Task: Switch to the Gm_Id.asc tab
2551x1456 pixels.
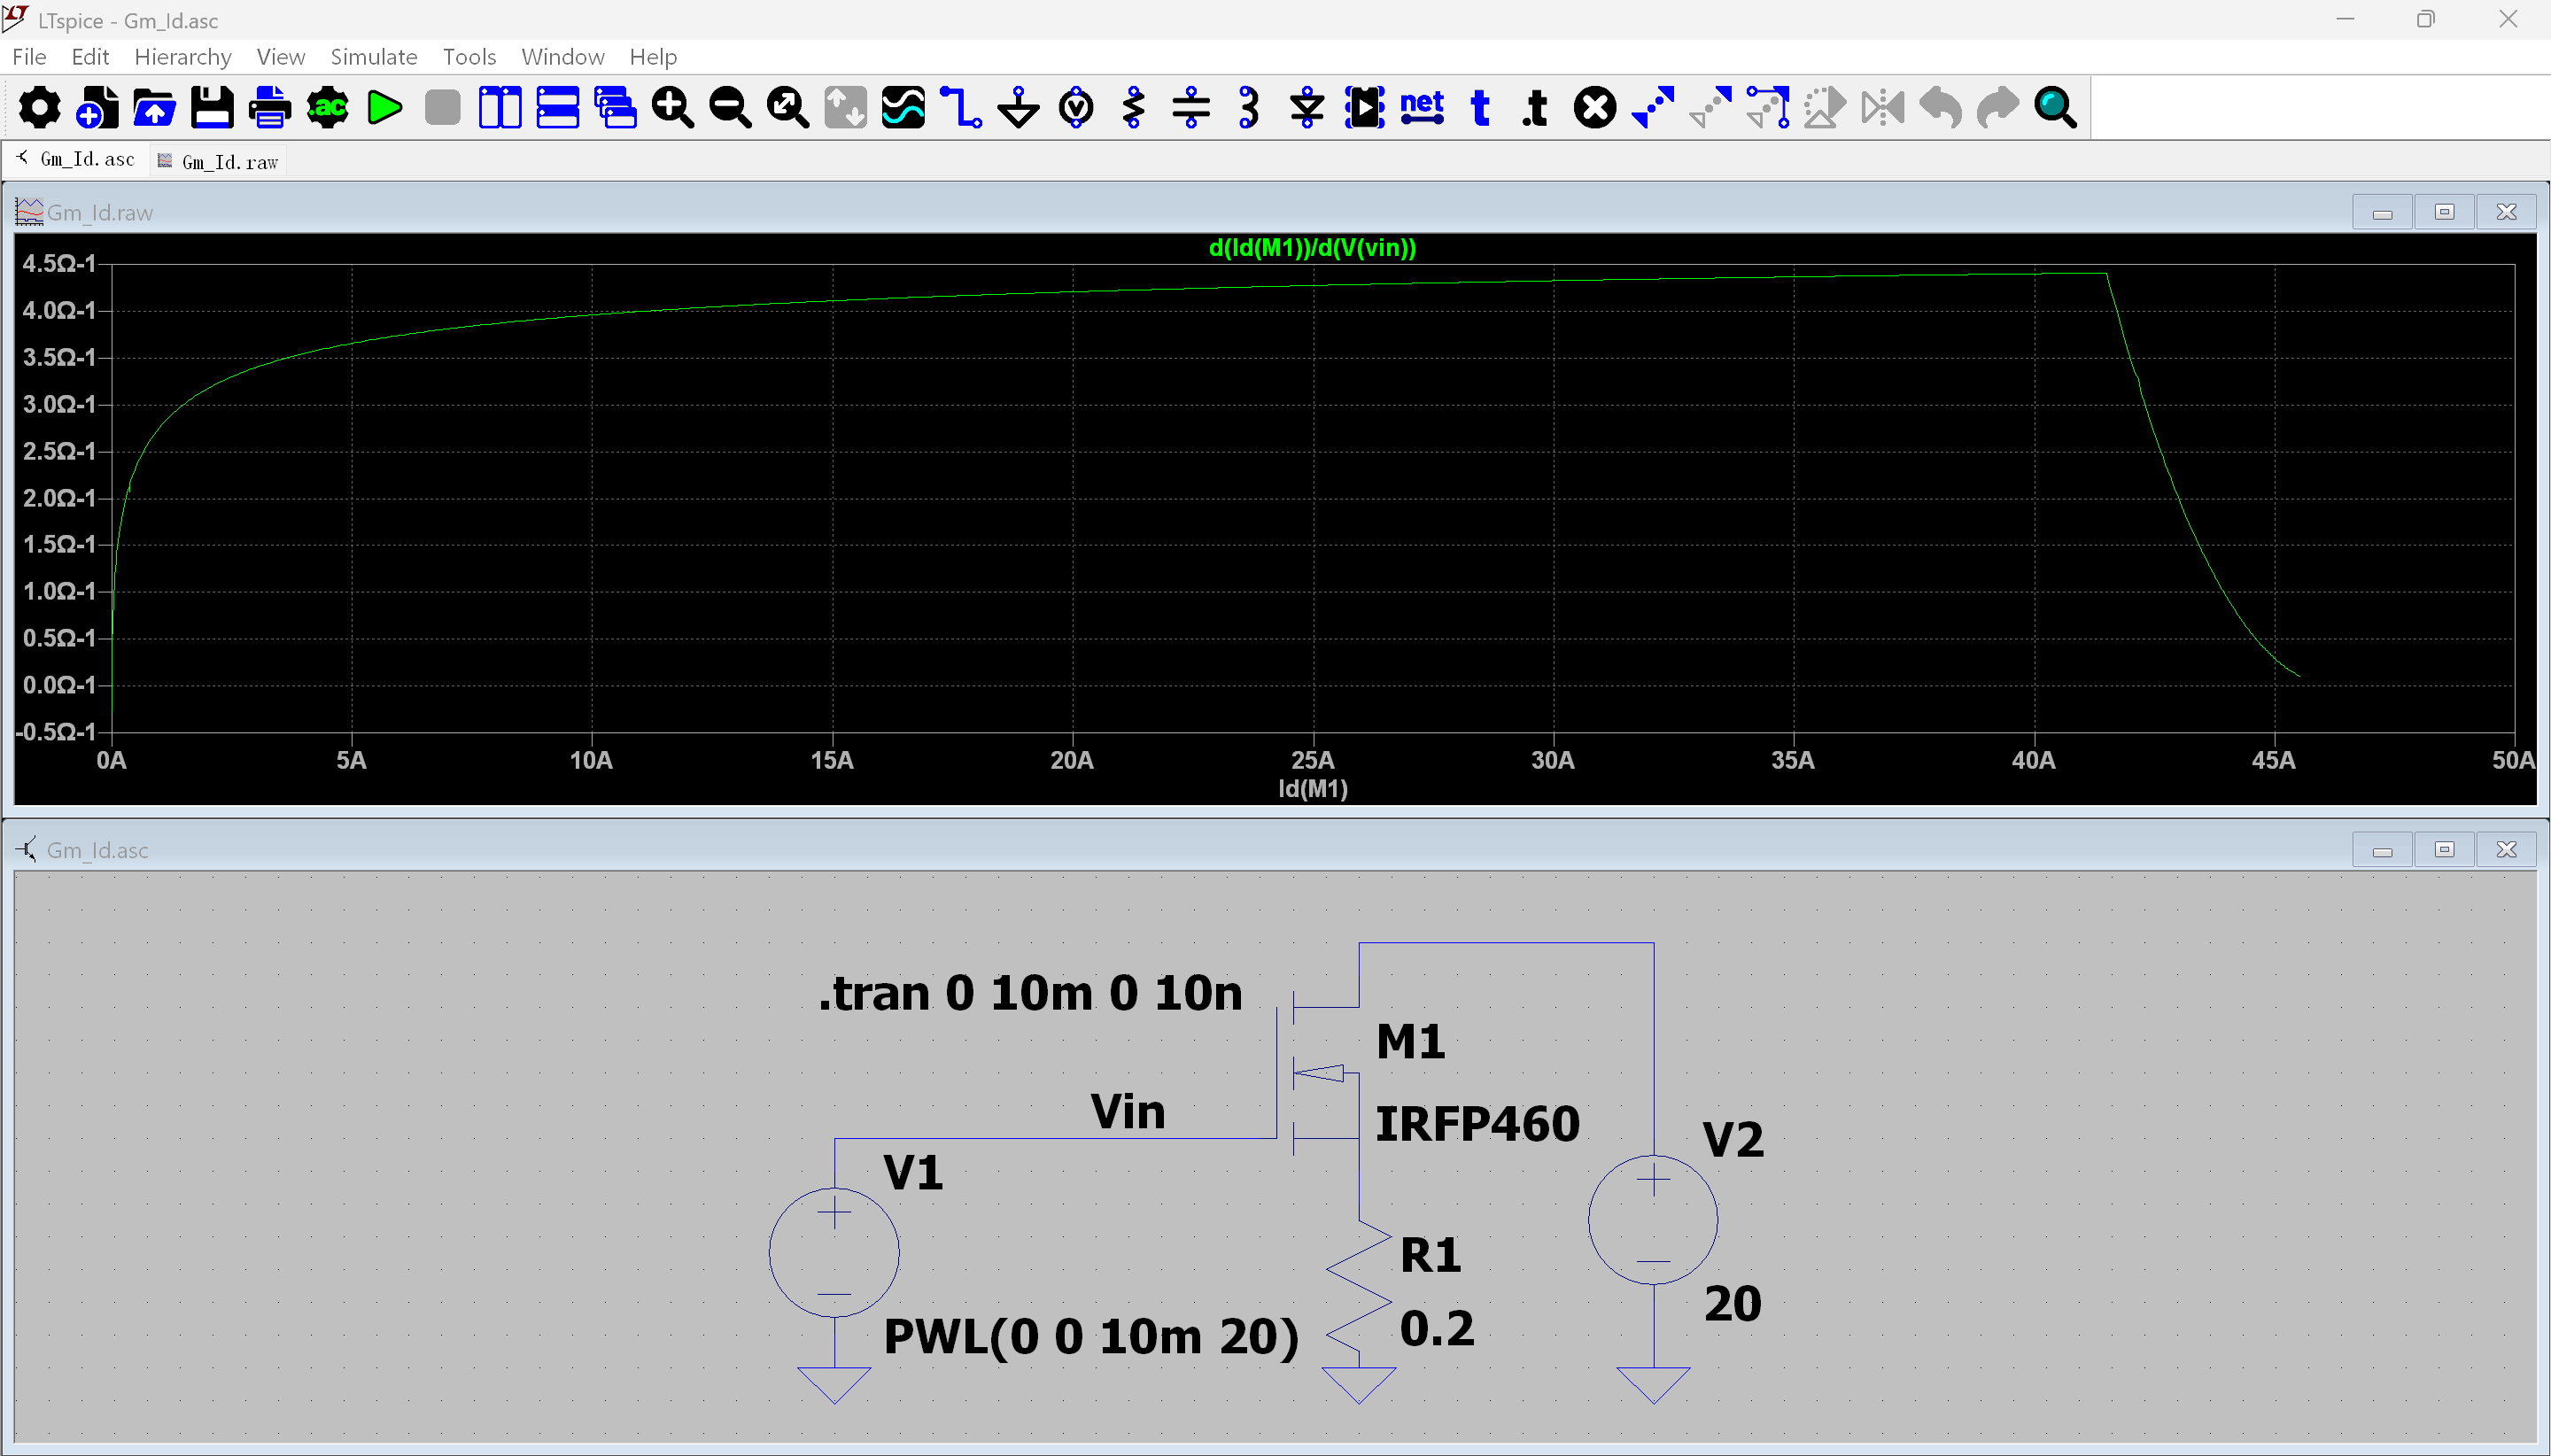Action: 76,160
